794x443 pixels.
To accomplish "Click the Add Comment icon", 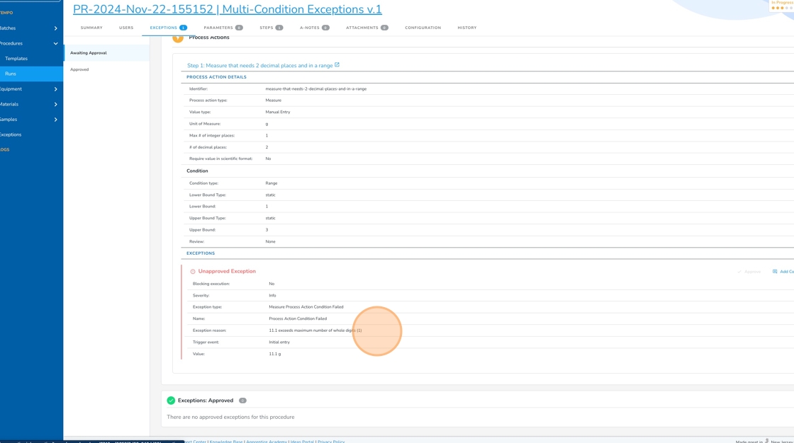I will [775, 272].
